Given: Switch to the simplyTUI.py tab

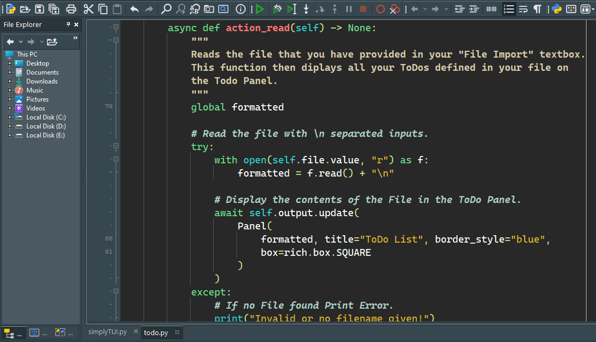Looking at the screenshot, I should pyautogui.click(x=107, y=332).
